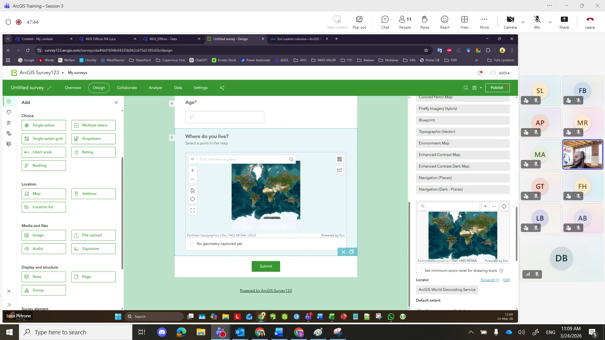The height and width of the screenshot is (340, 605).
Task: Open the Analyze tab
Action: (x=155, y=88)
